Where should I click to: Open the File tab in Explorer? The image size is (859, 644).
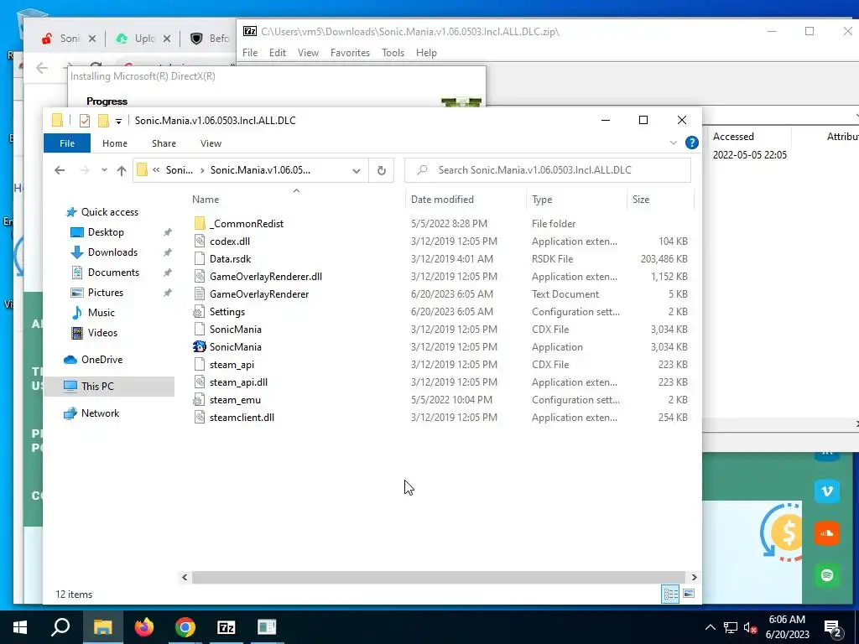click(x=67, y=143)
